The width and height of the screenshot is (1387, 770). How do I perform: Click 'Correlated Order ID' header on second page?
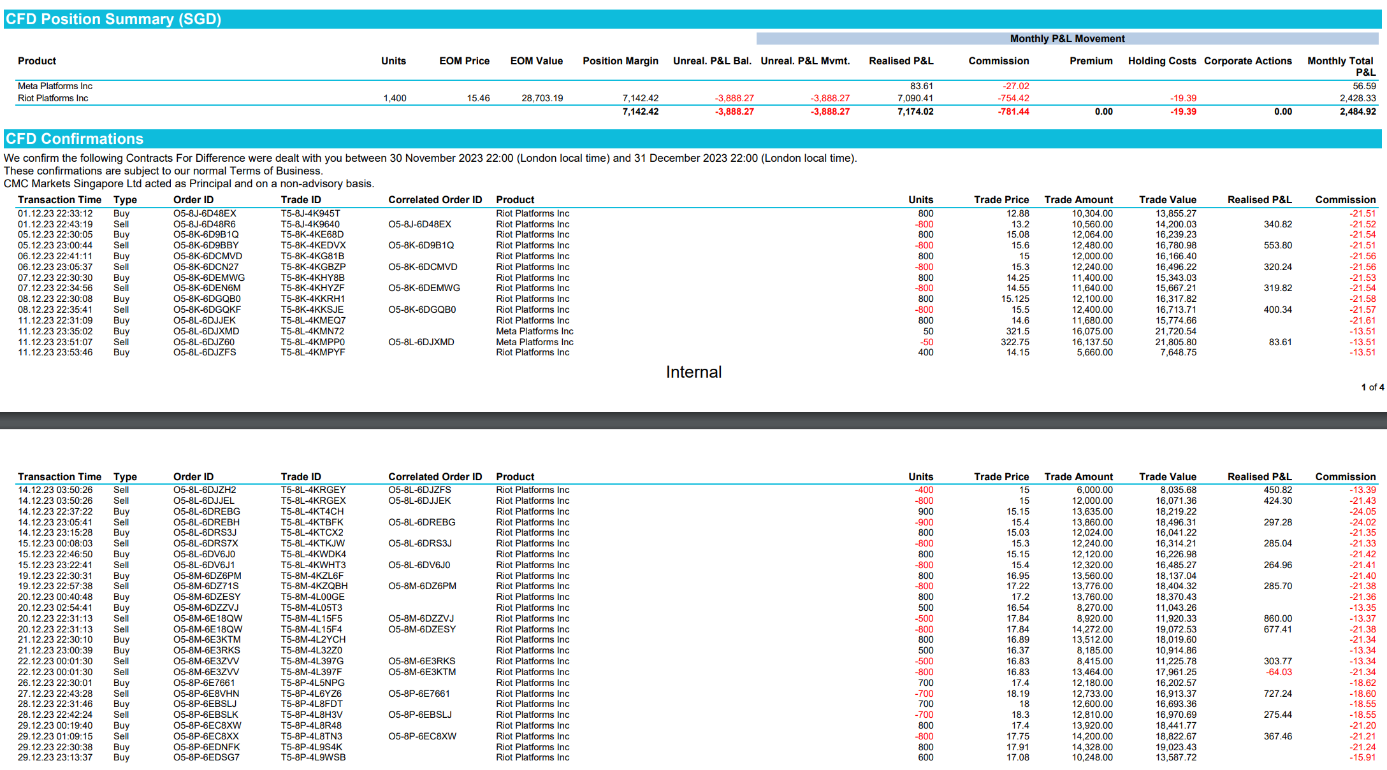pyautogui.click(x=435, y=477)
